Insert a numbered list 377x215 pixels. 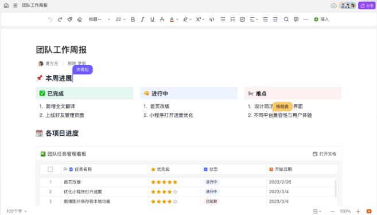[233, 19]
